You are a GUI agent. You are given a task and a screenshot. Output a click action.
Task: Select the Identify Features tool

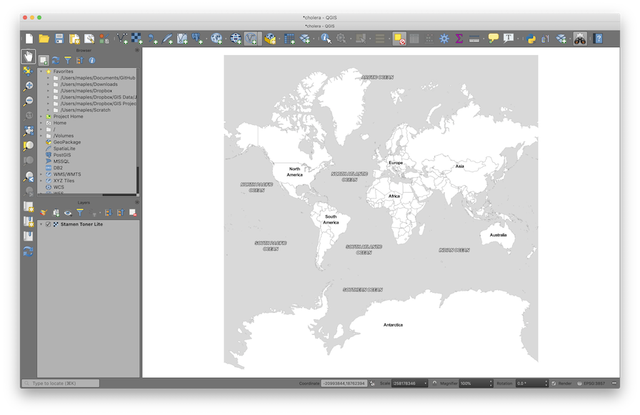(326, 39)
